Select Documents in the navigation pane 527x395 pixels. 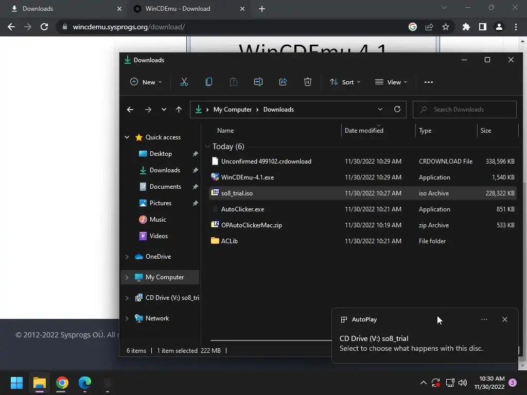coord(165,186)
